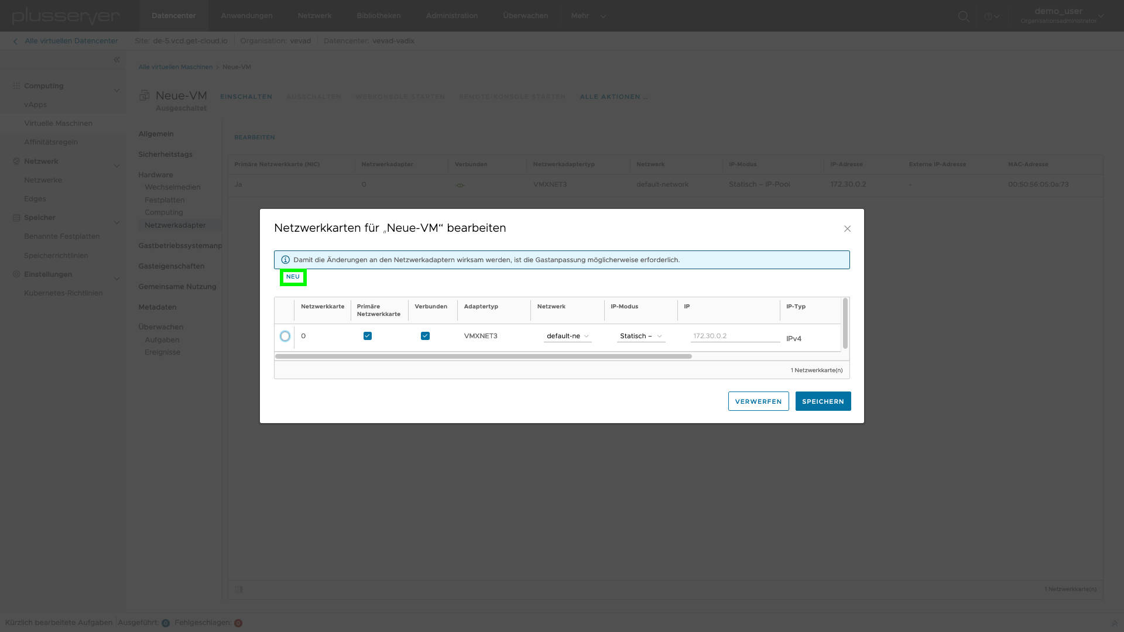This screenshot has height=632, width=1124.
Task: Expand the Statisch IP-Modus dropdown
Action: (641, 336)
